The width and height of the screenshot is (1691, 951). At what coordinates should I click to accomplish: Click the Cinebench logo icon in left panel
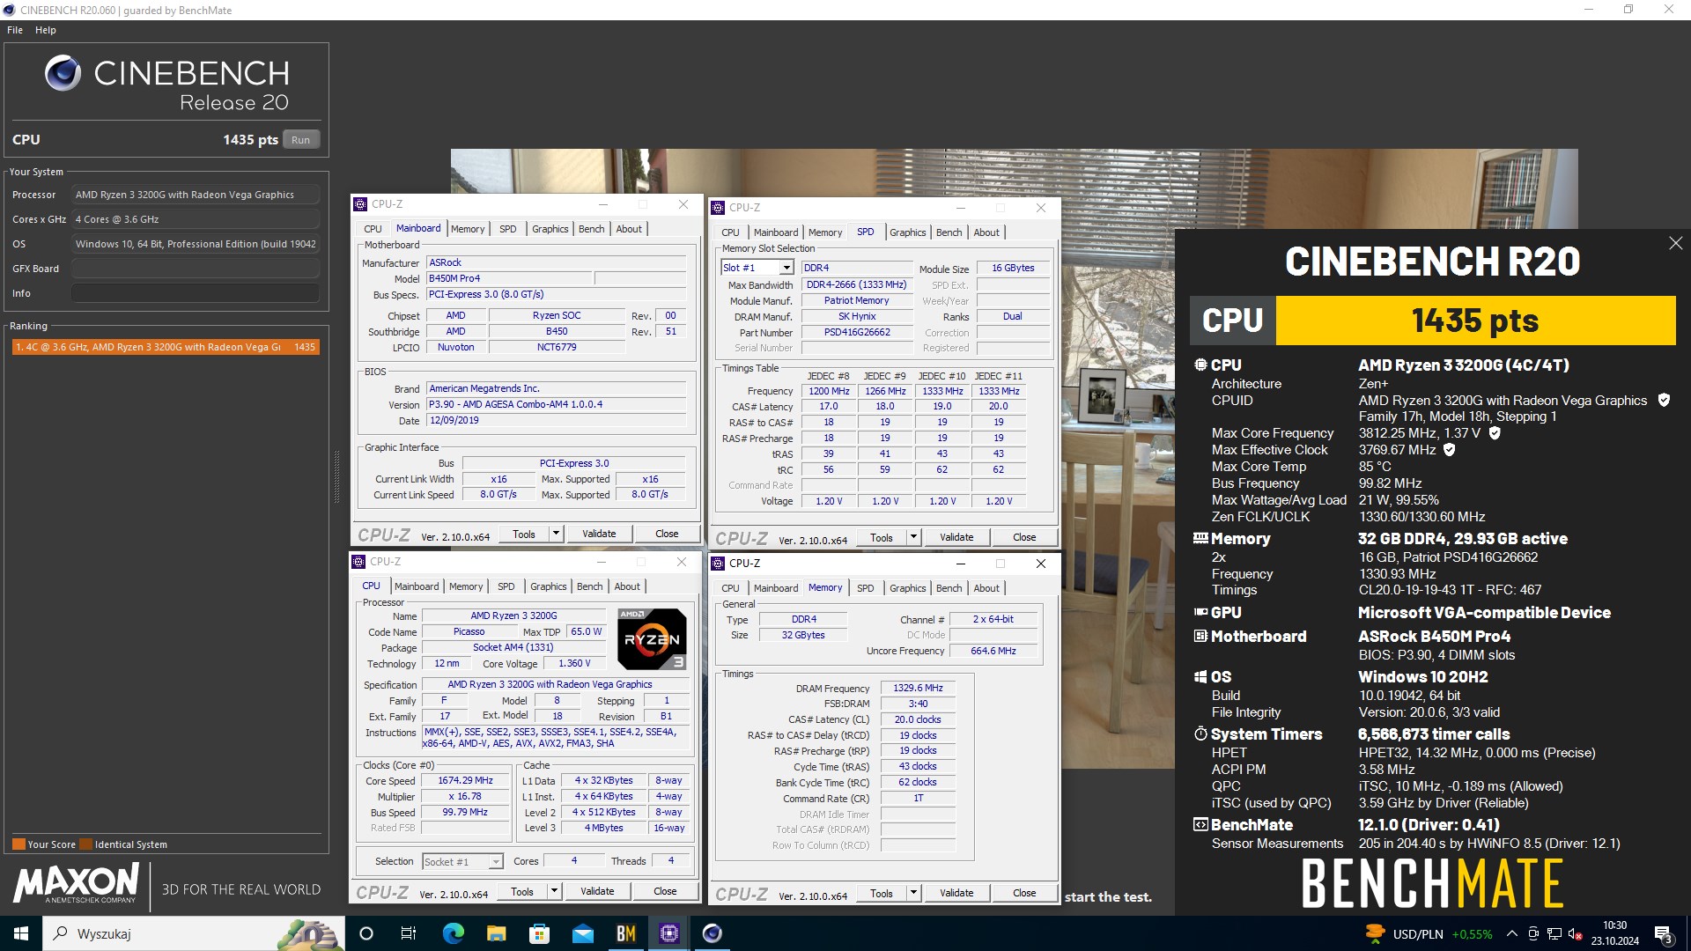(x=63, y=73)
